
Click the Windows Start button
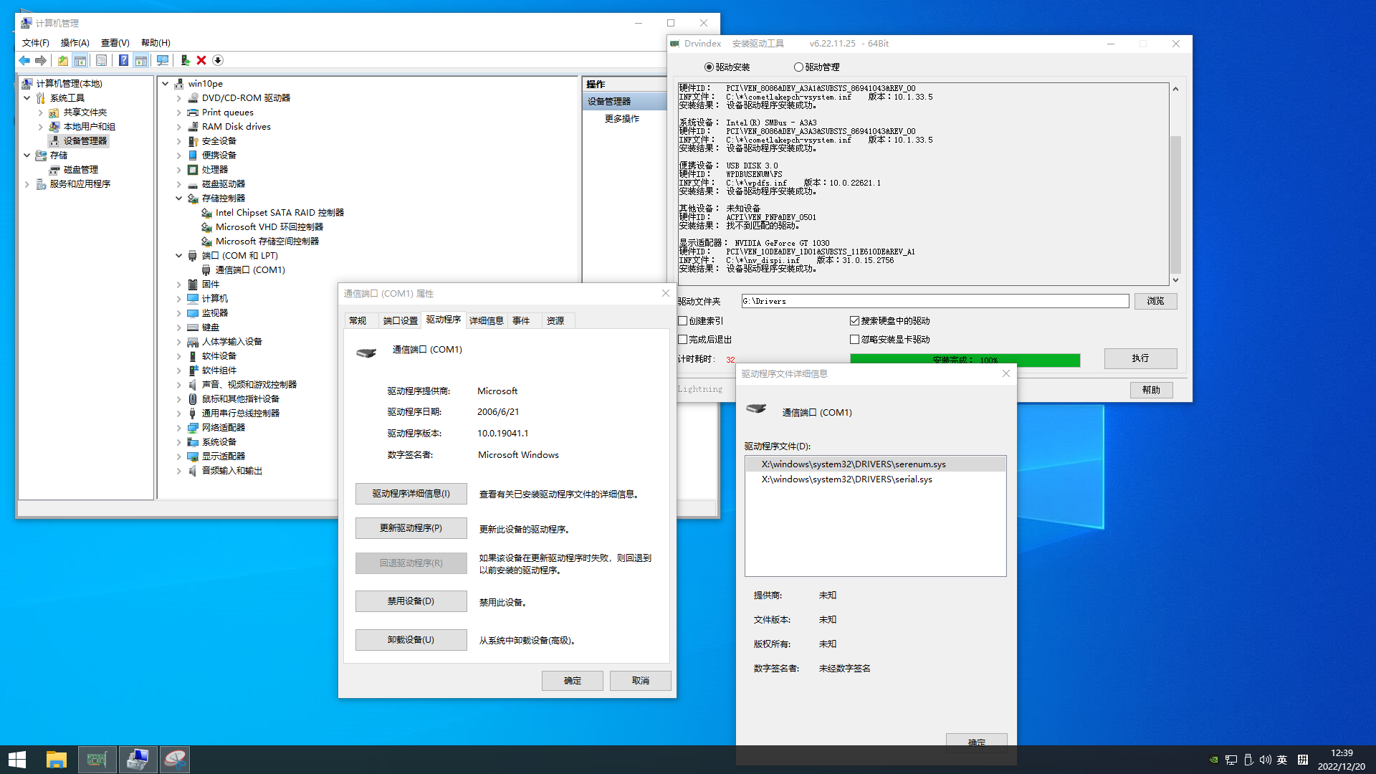point(17,760)
